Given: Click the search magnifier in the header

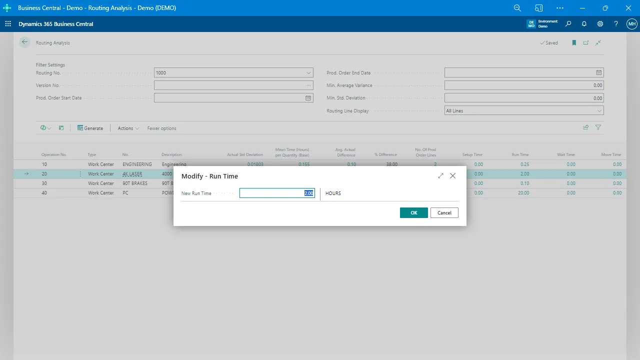Looking at the screenshot, I should coord(568,23).
